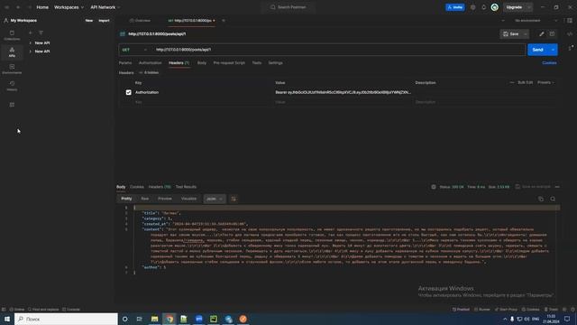Click Bulk Edit for headers
The image size is (577, 325).
click(x=525, y=82)
